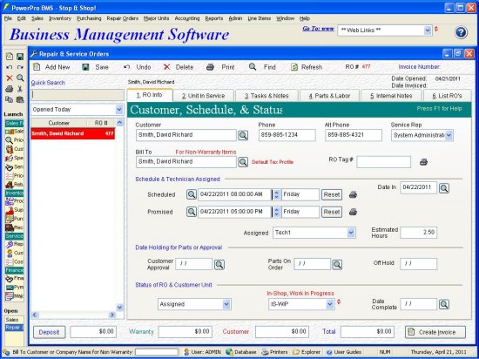Click the Deposit button

[49, 332]
